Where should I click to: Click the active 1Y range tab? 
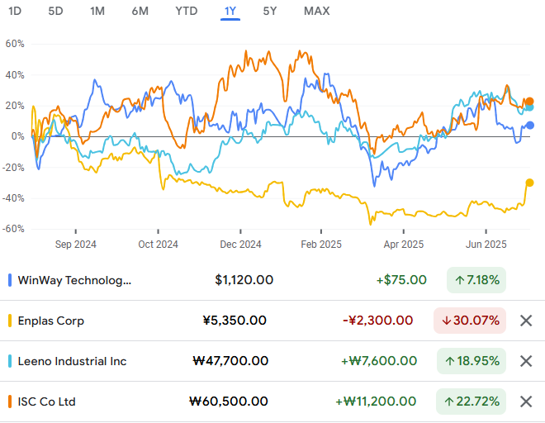coord(230,11)
